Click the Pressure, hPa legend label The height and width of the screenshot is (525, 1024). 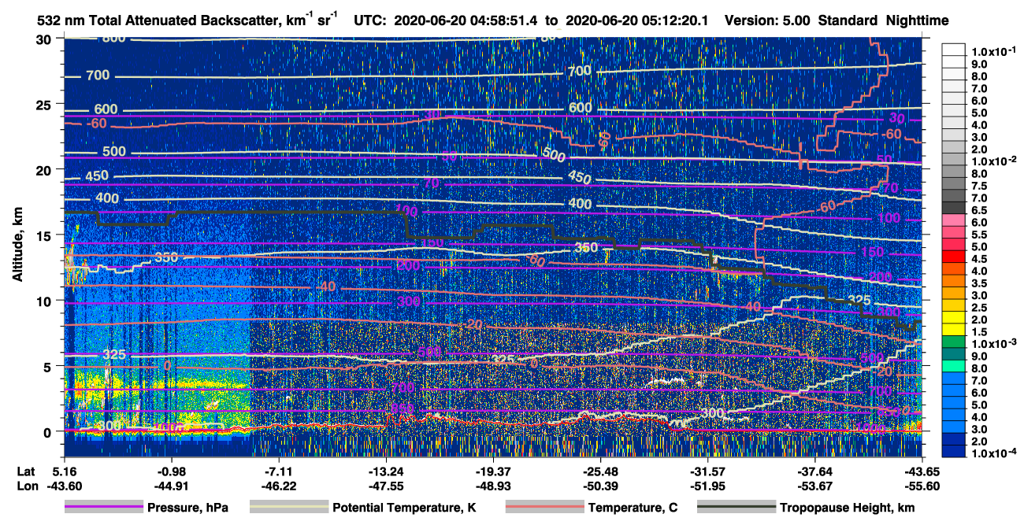click(188, 508)
